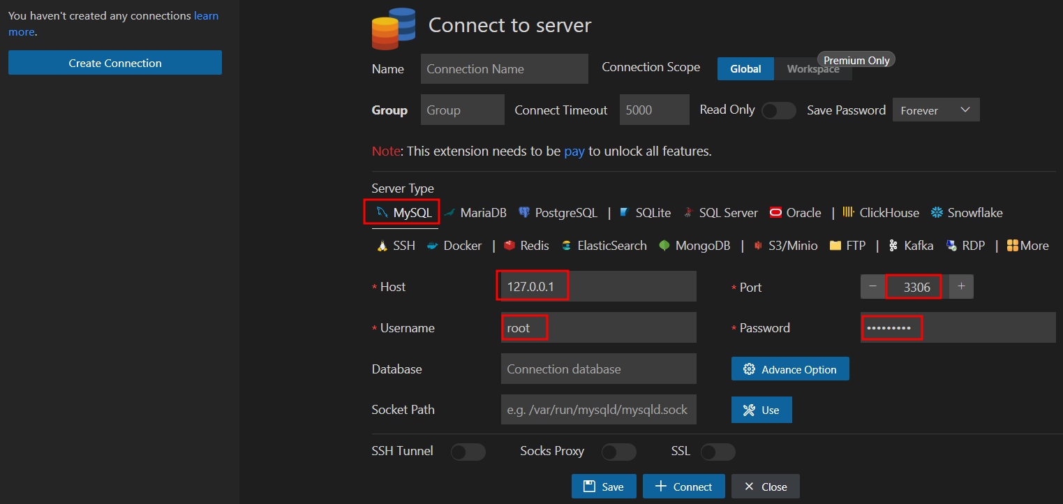Choose the Docker connection type
This screenshot has width=1063, height=504.
click(454, 246)
